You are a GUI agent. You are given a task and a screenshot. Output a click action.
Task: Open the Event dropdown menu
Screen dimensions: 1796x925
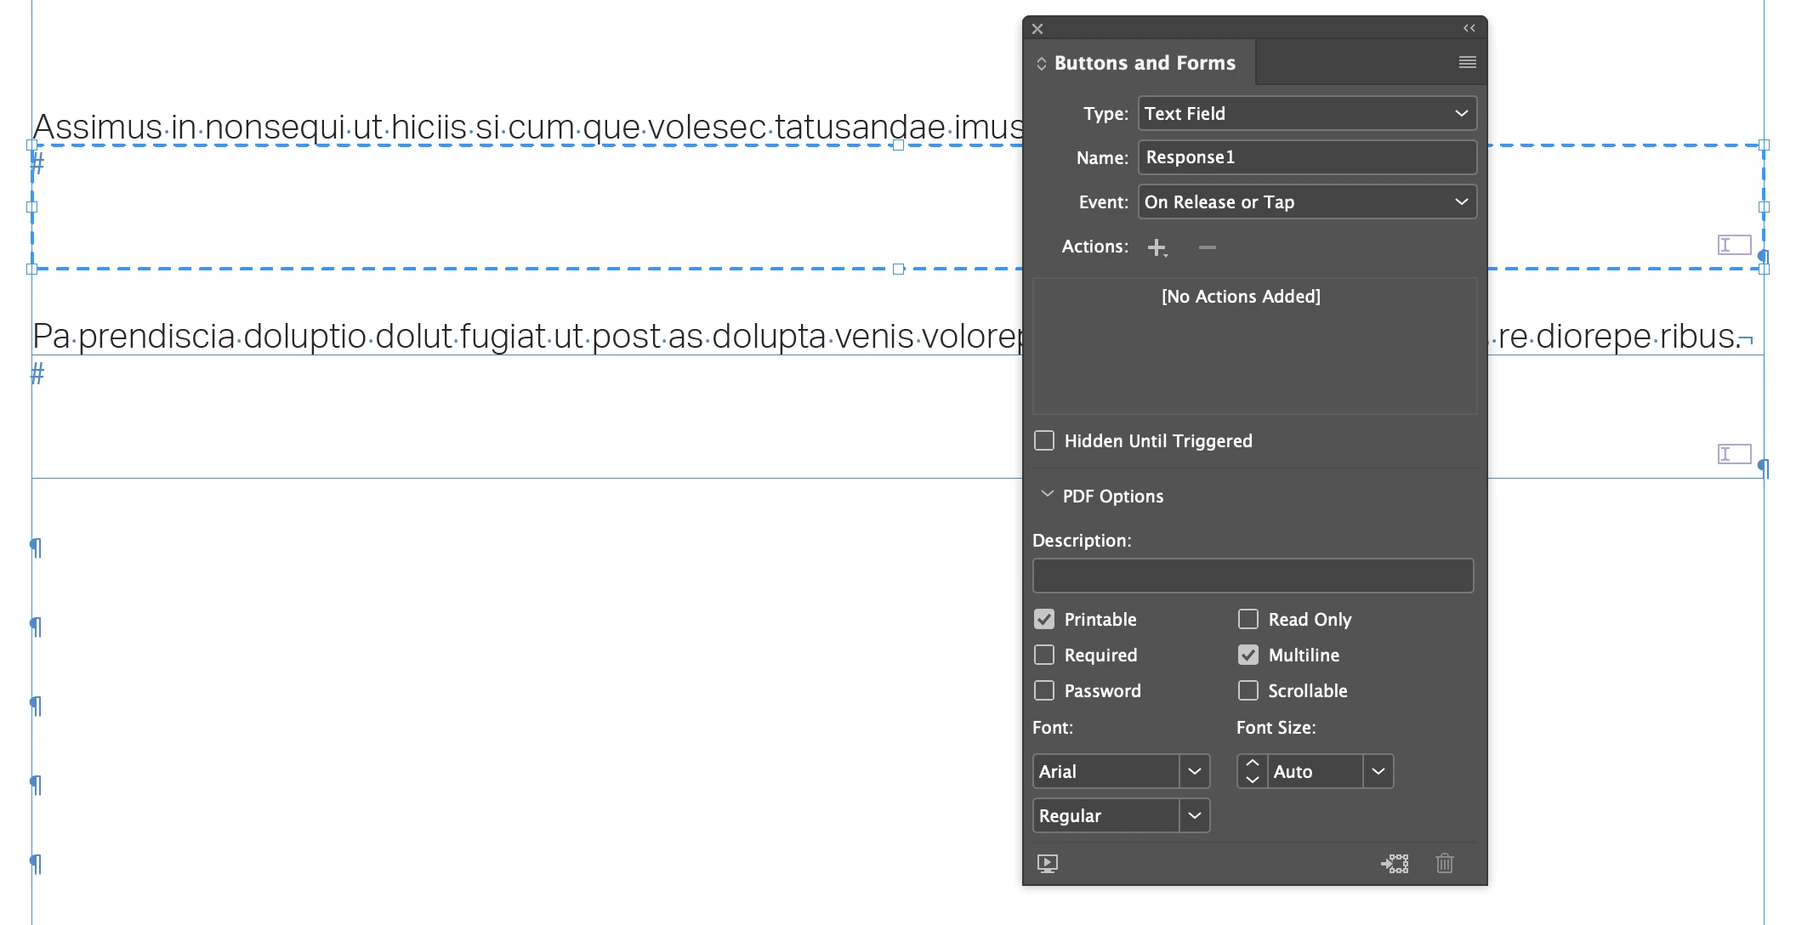click(x=1307, y=201)
